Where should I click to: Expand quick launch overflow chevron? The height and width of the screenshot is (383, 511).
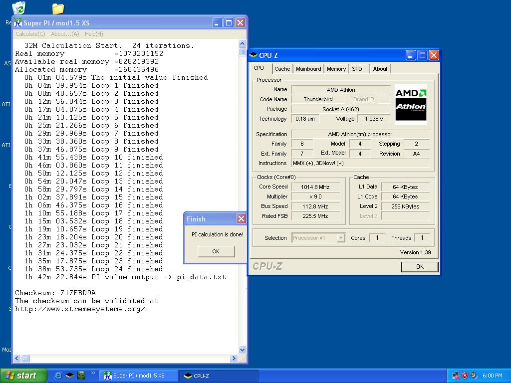pyautogui.click(x=93, y=373)
